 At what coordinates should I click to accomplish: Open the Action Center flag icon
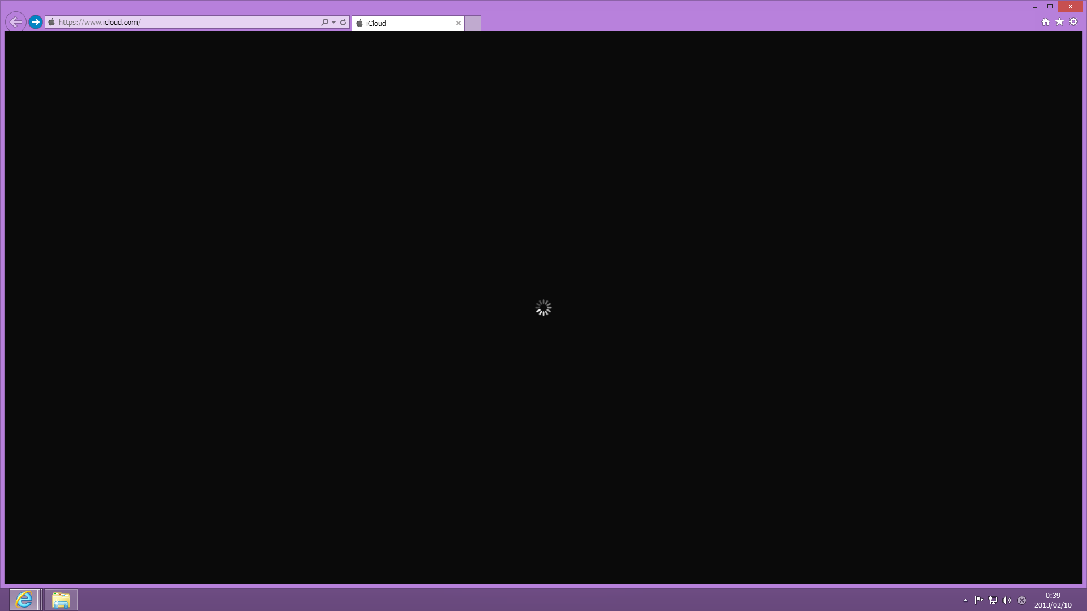click(x=979, y=600)
